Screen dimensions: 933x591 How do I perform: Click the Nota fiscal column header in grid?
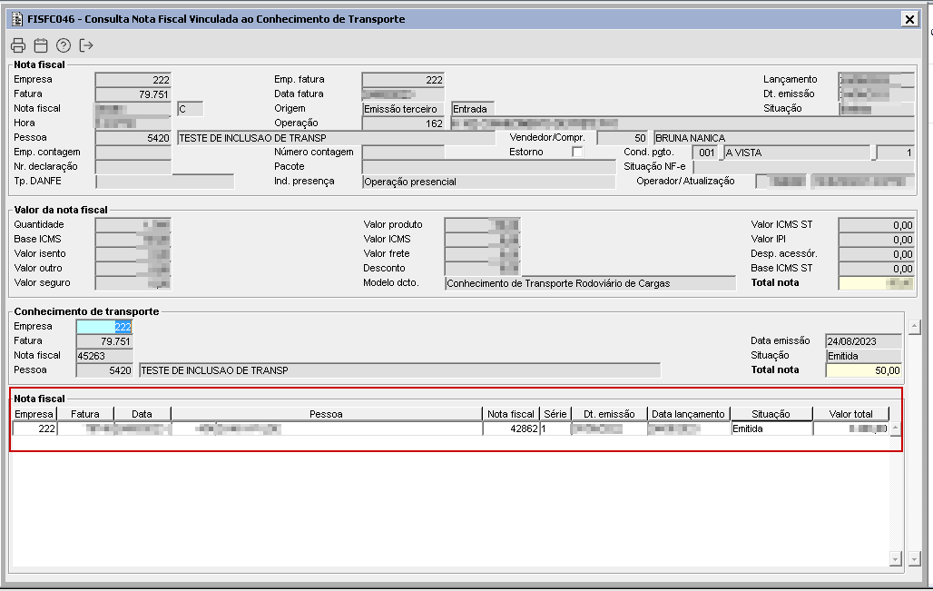511,414
